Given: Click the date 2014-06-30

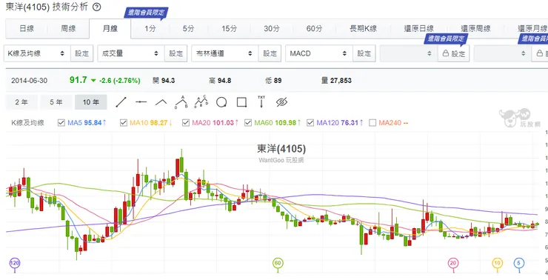Looking at the screenshot, I should 29,81.
